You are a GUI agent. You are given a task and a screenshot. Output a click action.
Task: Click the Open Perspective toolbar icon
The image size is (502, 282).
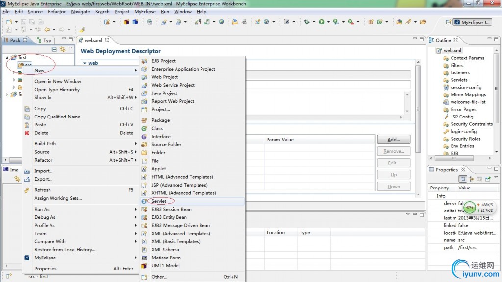coord(448,22)
